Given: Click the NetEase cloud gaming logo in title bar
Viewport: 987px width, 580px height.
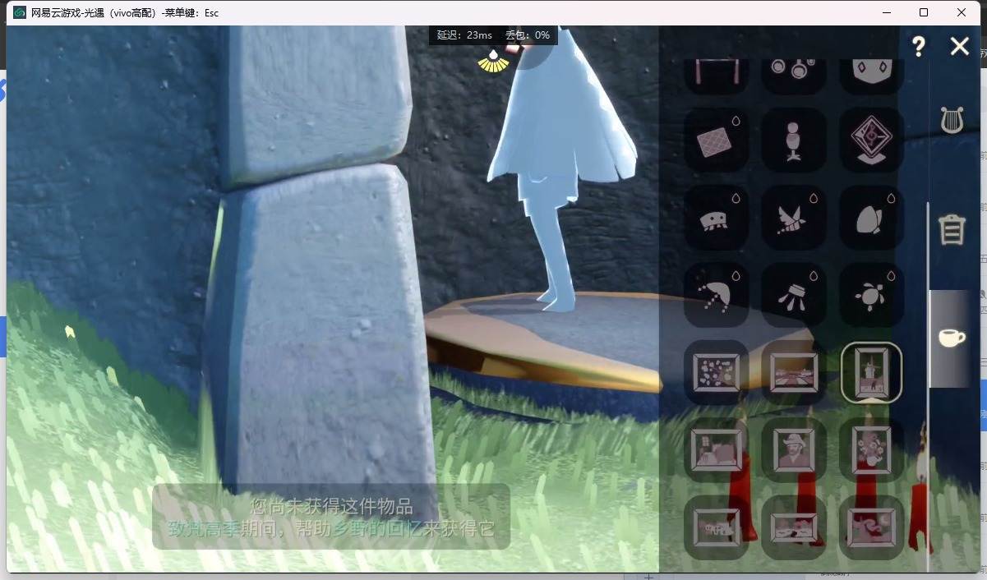Looking at the screenshot, I should pos(20,12).
